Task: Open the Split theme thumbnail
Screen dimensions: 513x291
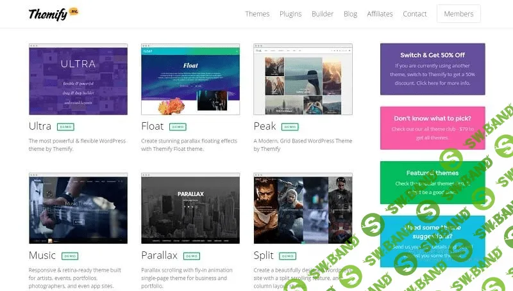Action: pos(303,208)
